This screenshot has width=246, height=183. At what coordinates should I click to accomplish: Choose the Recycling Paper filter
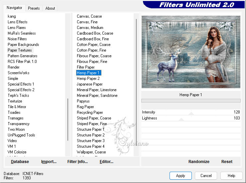pos(90,112)
